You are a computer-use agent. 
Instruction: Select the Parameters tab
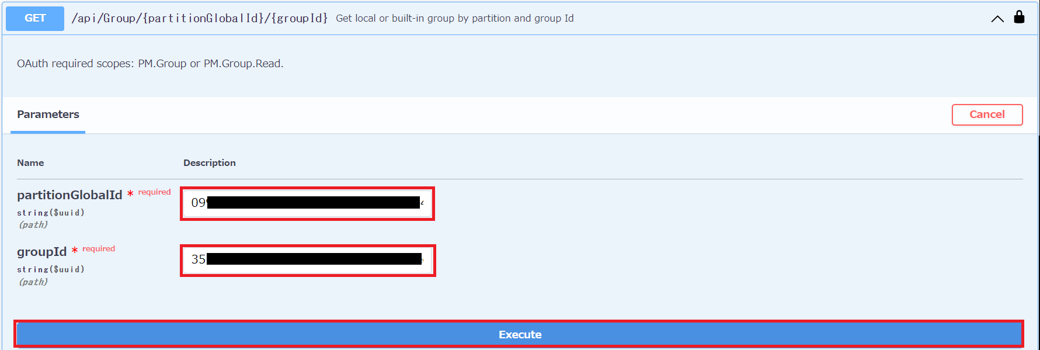tap(48, 115)
